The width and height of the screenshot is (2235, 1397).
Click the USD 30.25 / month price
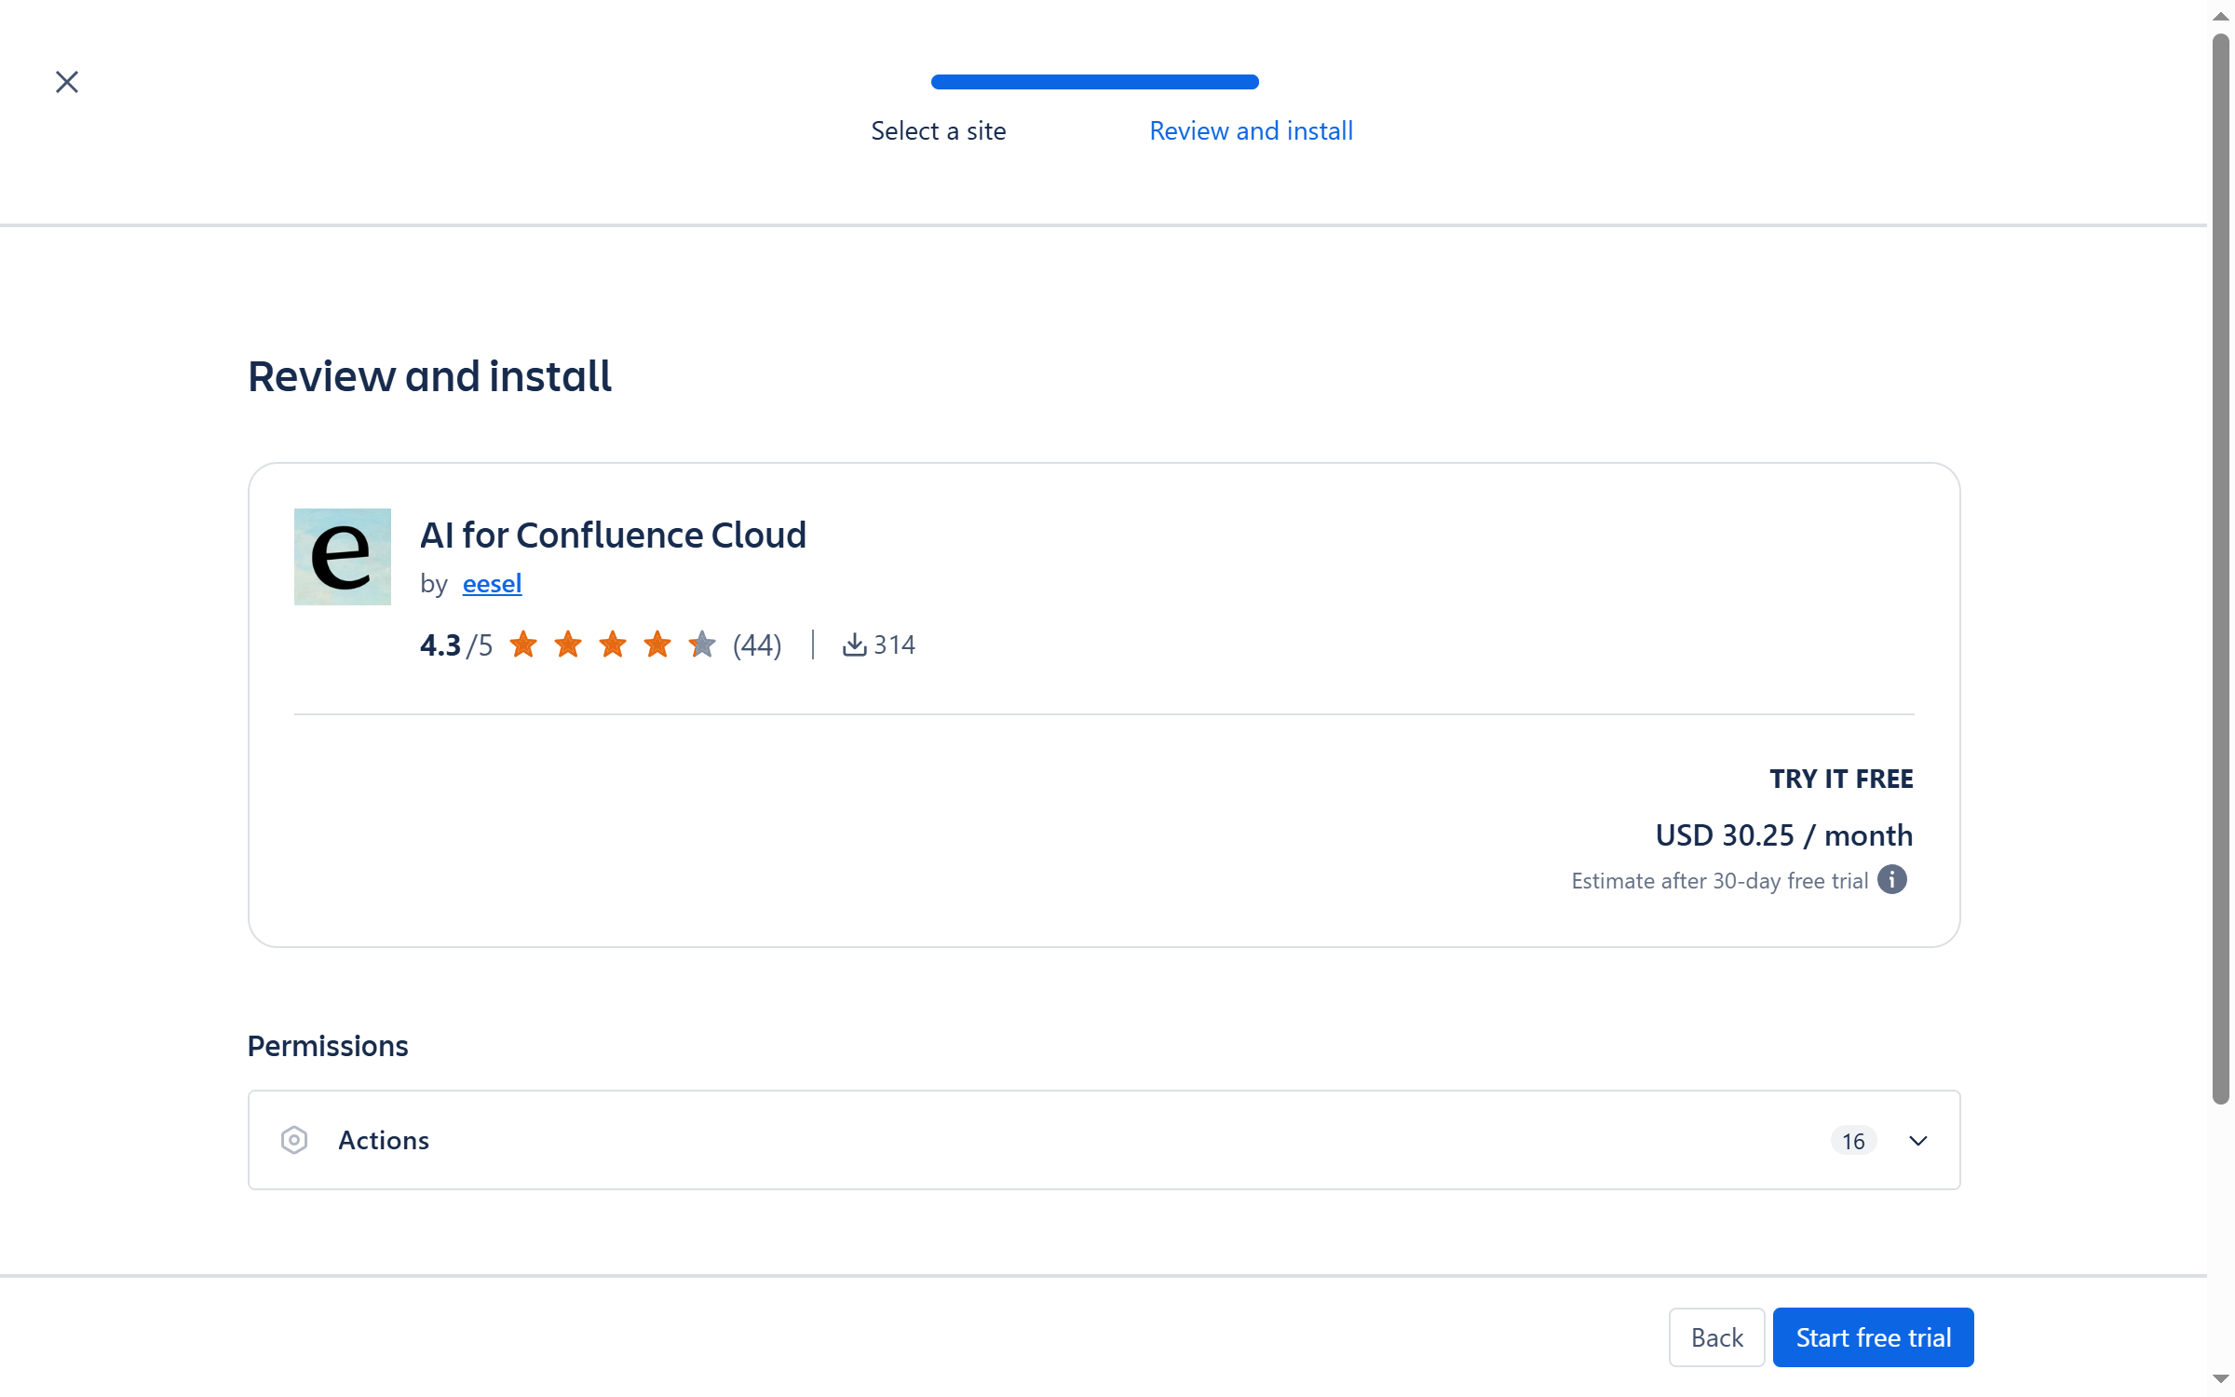tap(1784, 834)
